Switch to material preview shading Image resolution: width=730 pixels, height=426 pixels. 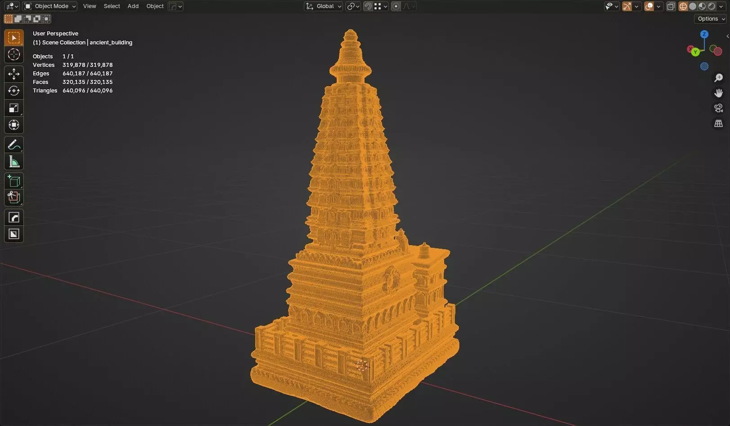point(702,6)
